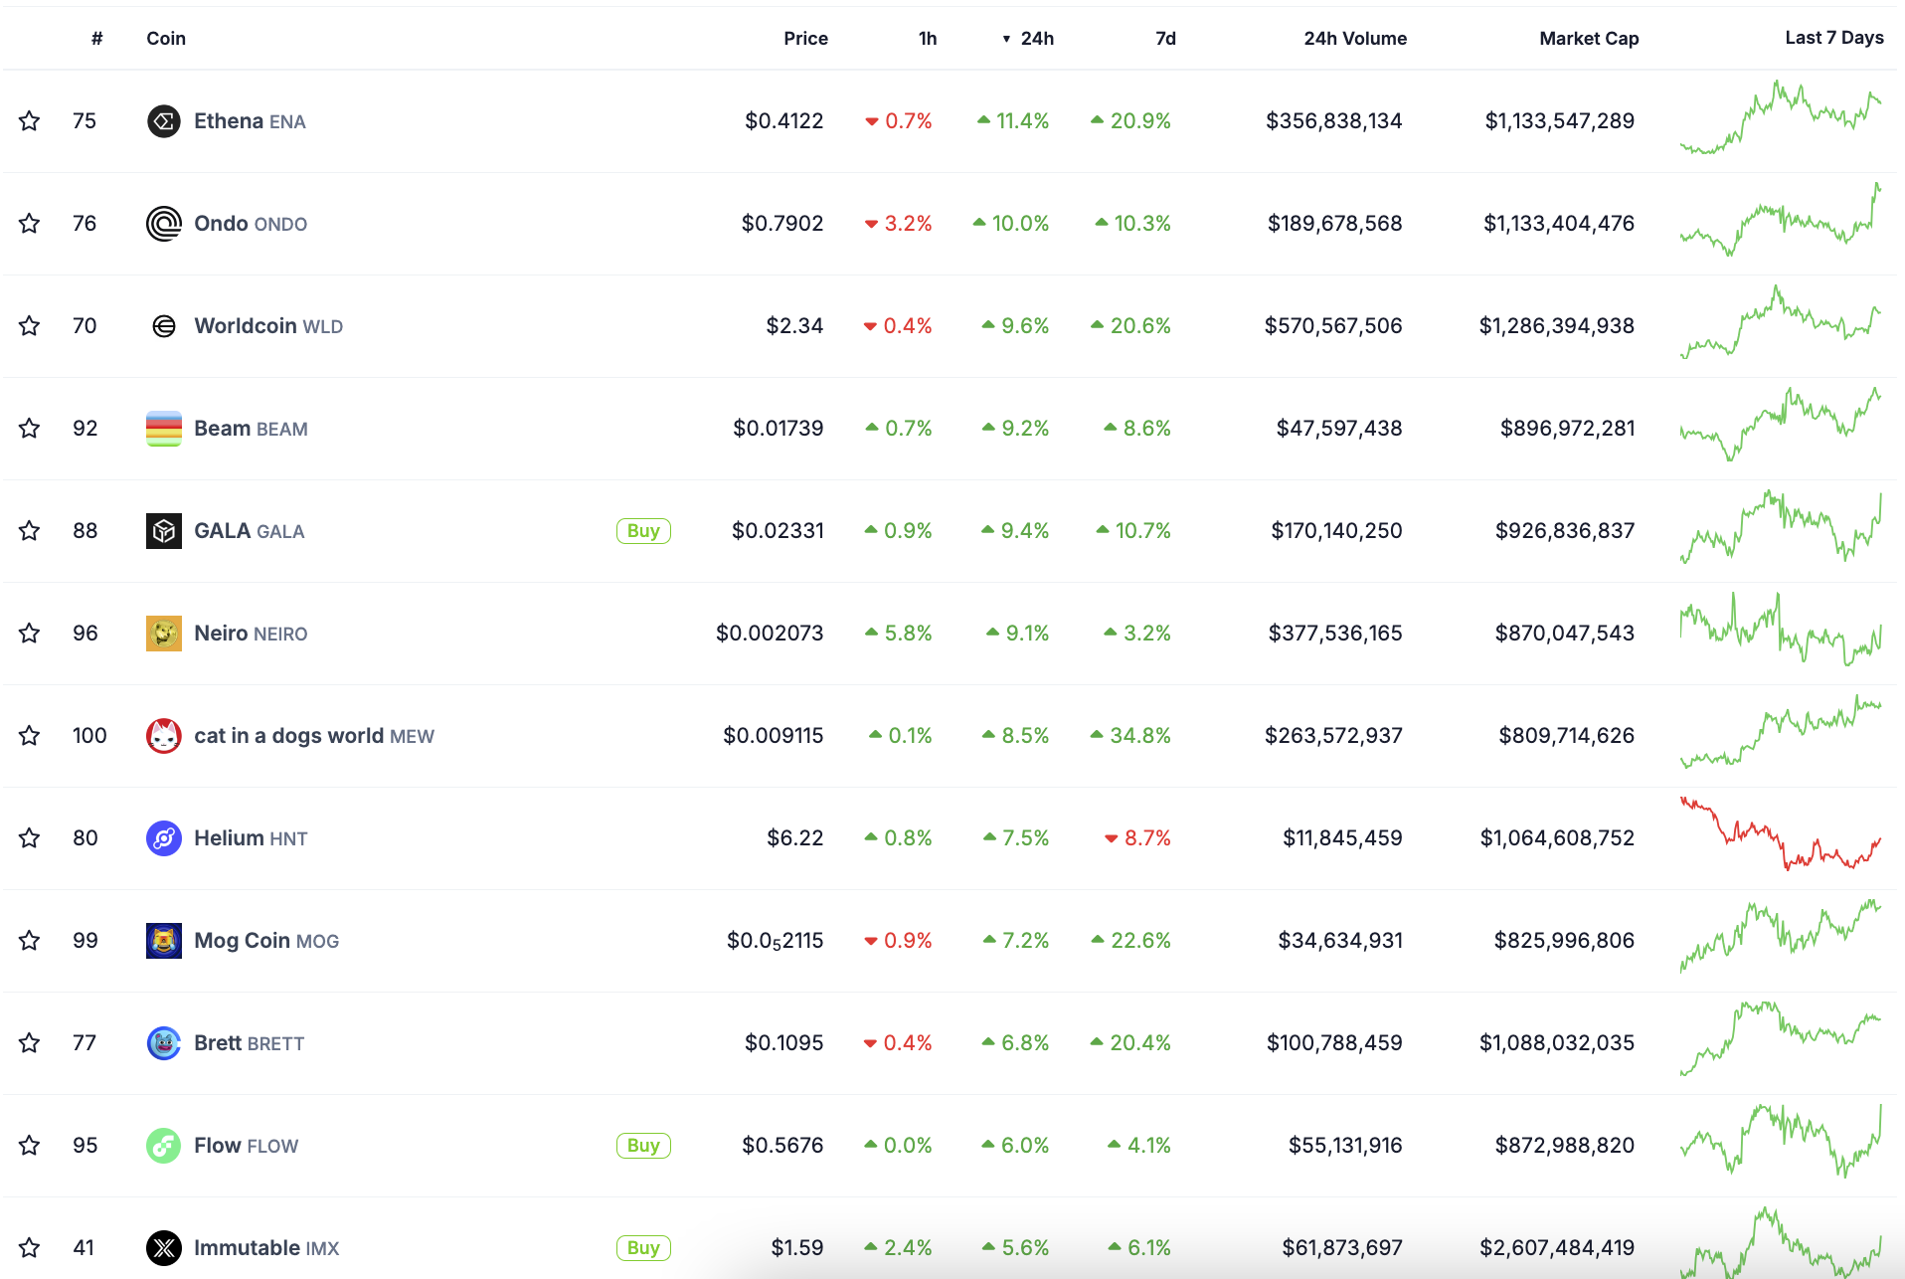Click the Ondo coin logo icon

click(x=164, y=224)
